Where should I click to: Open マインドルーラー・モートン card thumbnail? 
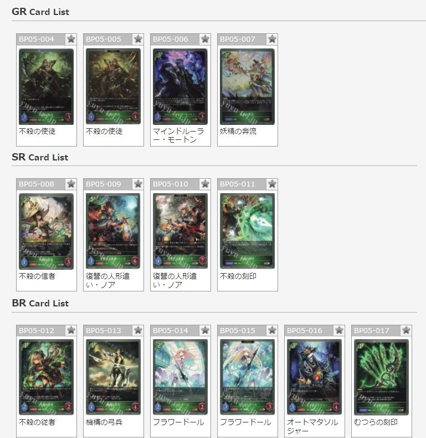(180, 87)
